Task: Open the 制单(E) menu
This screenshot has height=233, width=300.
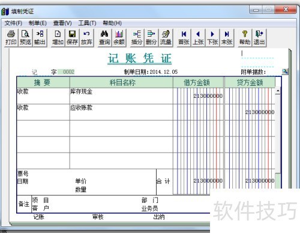Action: tap(38, 23)
